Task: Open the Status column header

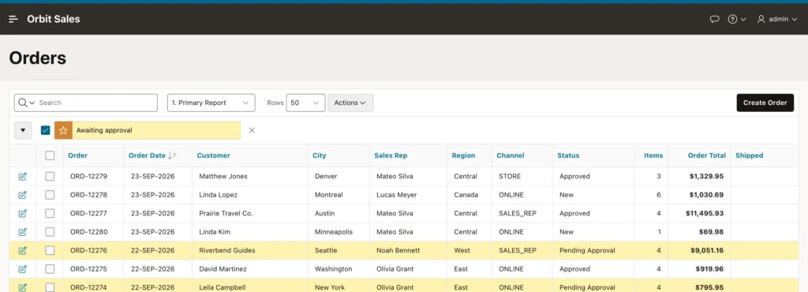Action: [x=568, y=155]
